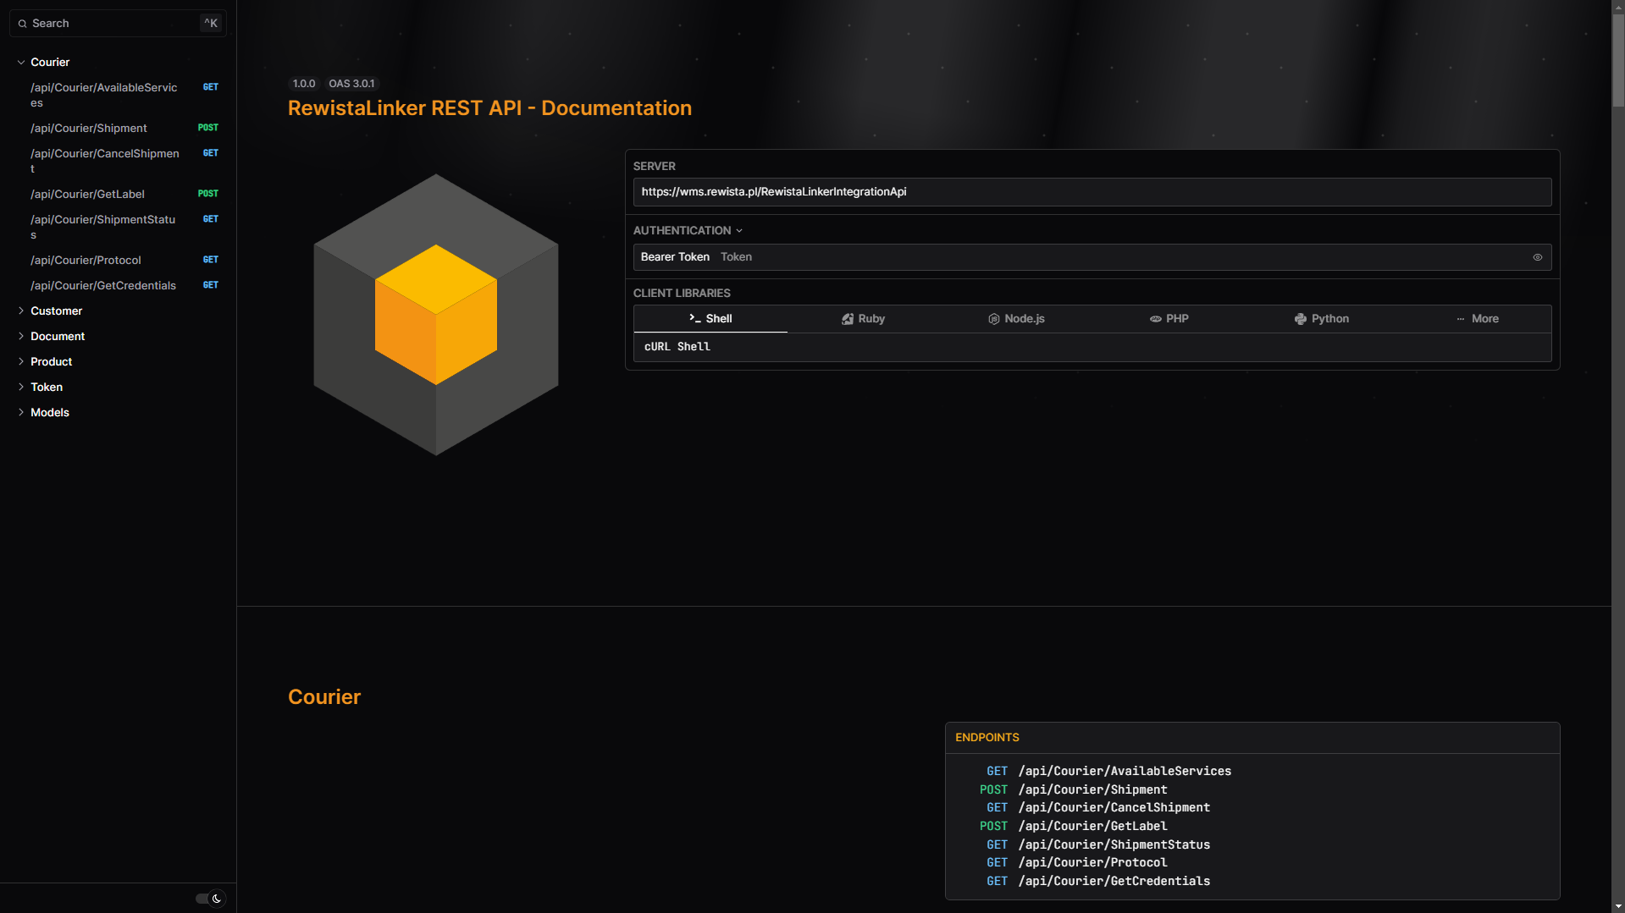The width and height of the screenshot is (1625, 913).
Task: Click the RewistaLinker REST API Documentation title
Action: click(489, 108)
